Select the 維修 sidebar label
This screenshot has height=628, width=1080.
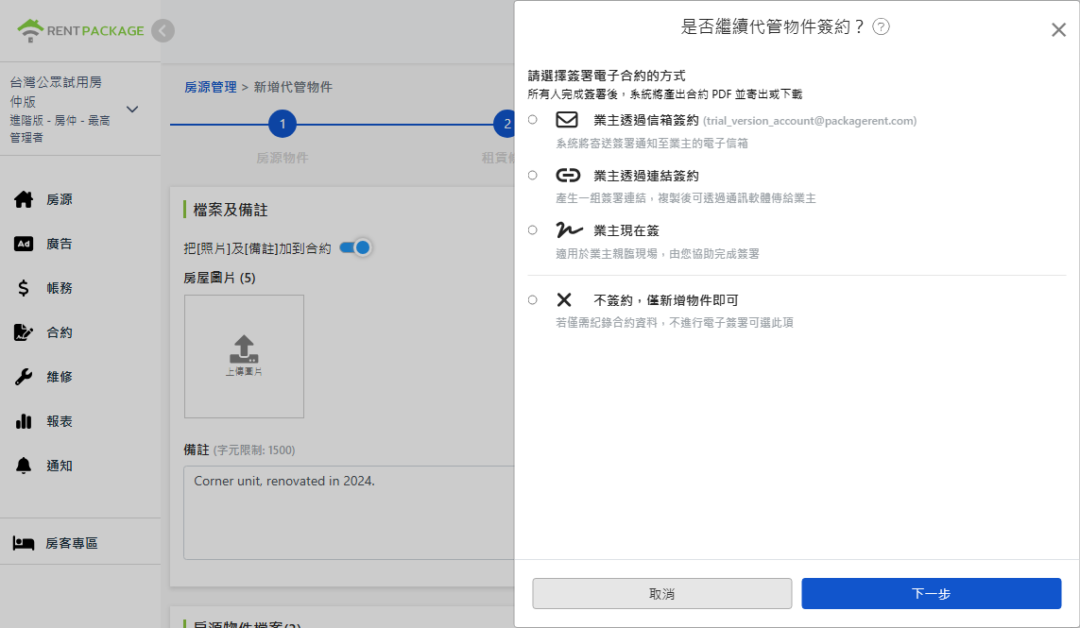pos(60,377)
